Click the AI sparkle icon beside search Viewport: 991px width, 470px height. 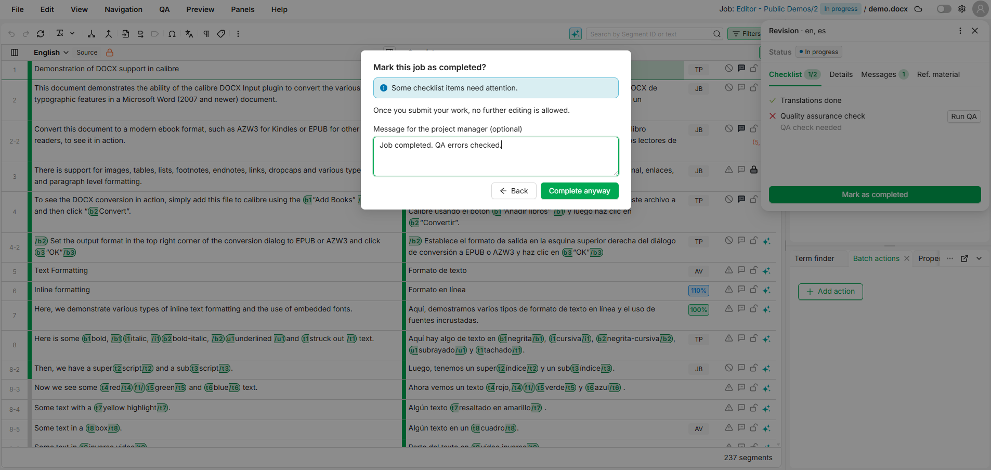click(x=576, y=34)
